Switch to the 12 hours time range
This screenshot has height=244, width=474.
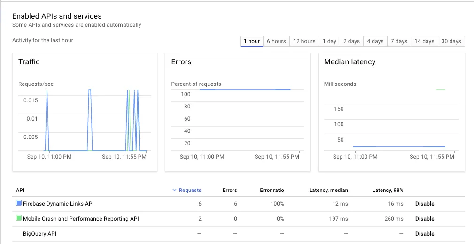[304, 41]
